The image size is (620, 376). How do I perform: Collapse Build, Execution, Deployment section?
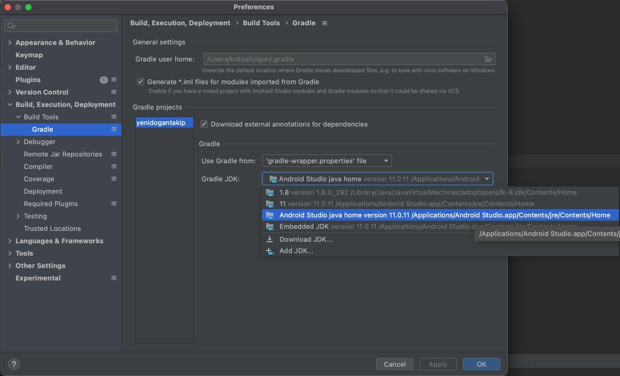click(x=10, y=105)
